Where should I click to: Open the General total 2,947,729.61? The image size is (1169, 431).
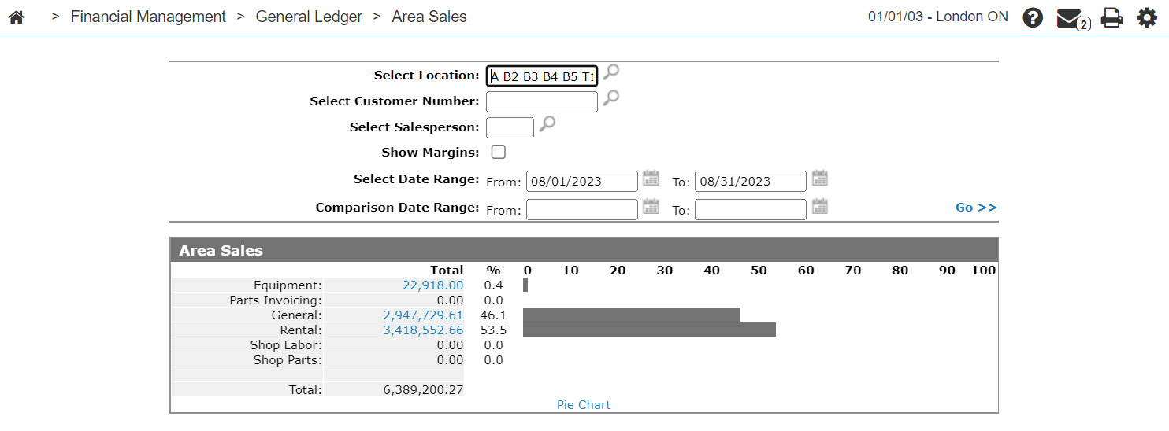[x=424, y=315]
